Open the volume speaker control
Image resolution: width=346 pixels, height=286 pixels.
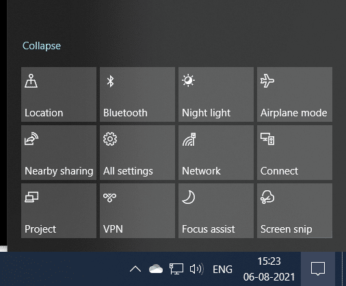196,269
